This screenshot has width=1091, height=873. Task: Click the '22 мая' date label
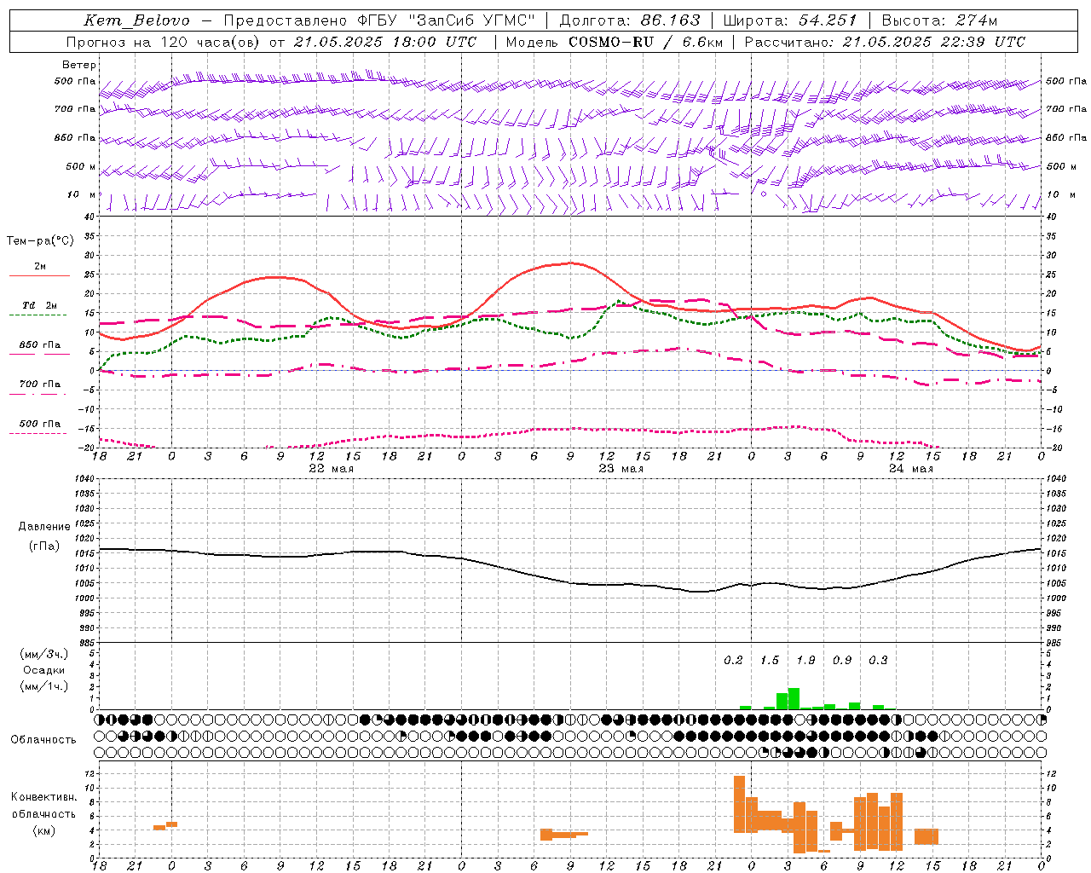[331, 469]
